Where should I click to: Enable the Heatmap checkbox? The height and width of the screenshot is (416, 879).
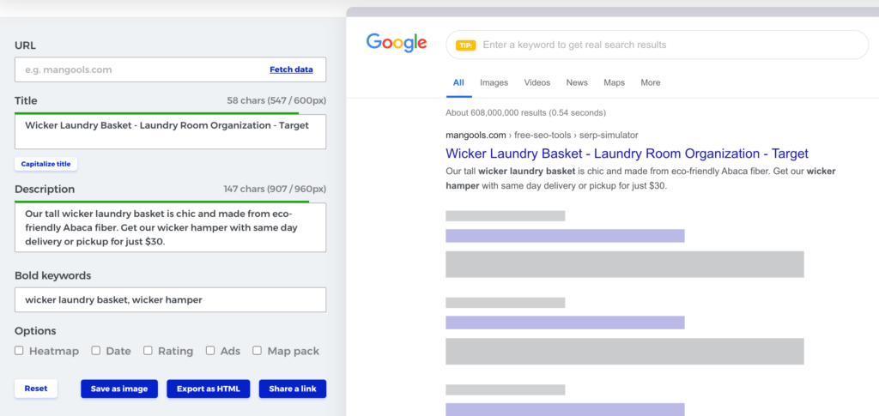tap(19, 351)
